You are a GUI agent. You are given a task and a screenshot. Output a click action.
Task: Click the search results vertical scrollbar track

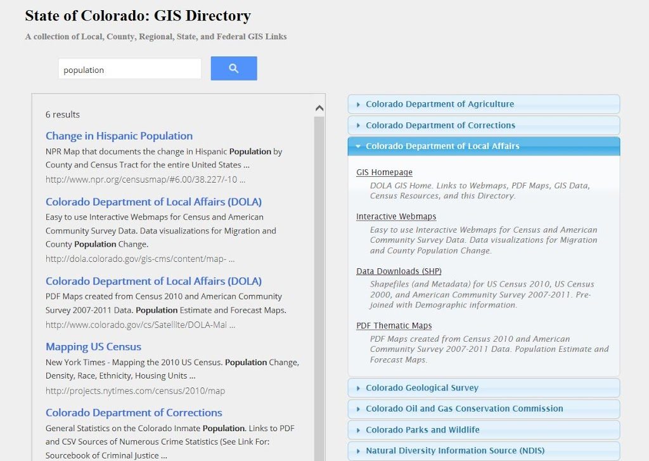coord(319,289)
